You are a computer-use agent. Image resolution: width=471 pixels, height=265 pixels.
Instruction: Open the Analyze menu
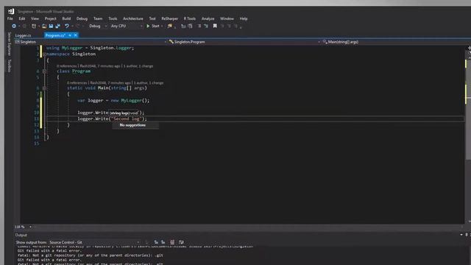(208, 18)
